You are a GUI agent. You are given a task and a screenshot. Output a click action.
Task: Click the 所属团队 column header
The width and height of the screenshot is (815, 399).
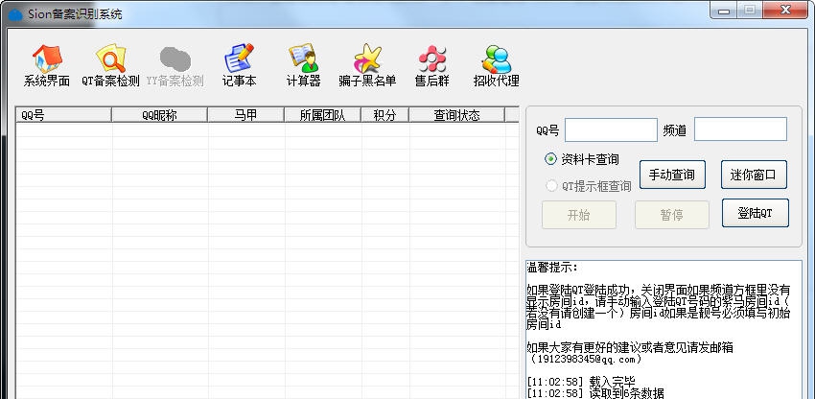(322, 115)
